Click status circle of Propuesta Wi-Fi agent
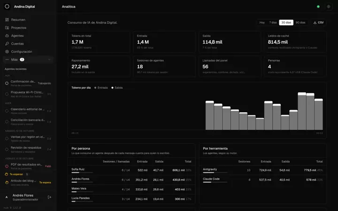Image resolution: width=338 pixels, height=211 pixels. pyautogui.click(x=7, y=94)
